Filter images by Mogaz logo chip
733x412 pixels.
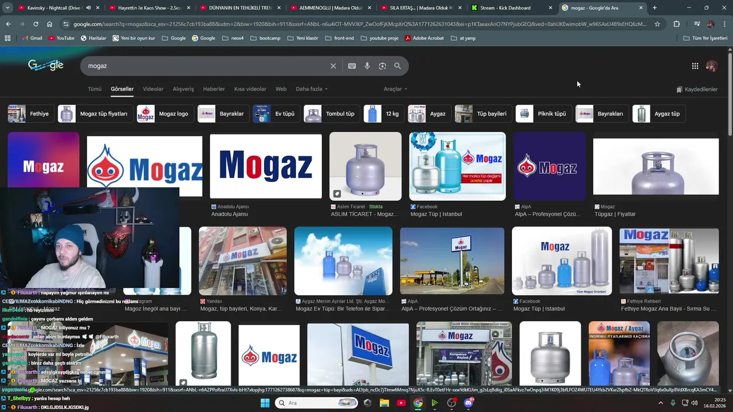tap(165, 114)
